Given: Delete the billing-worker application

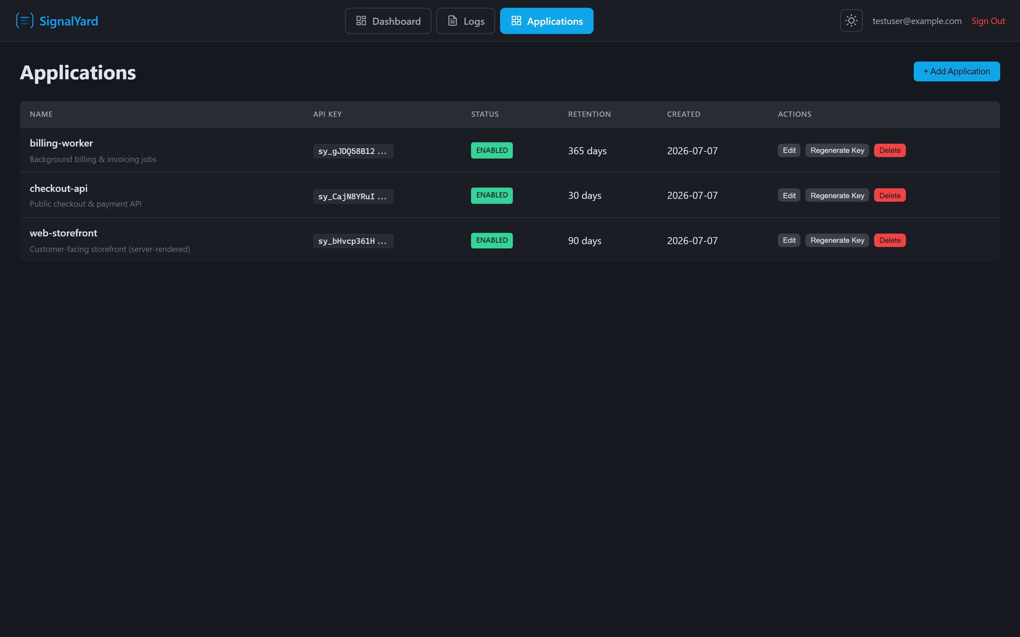Looking at the screenshot, I should tap(889, 150).
